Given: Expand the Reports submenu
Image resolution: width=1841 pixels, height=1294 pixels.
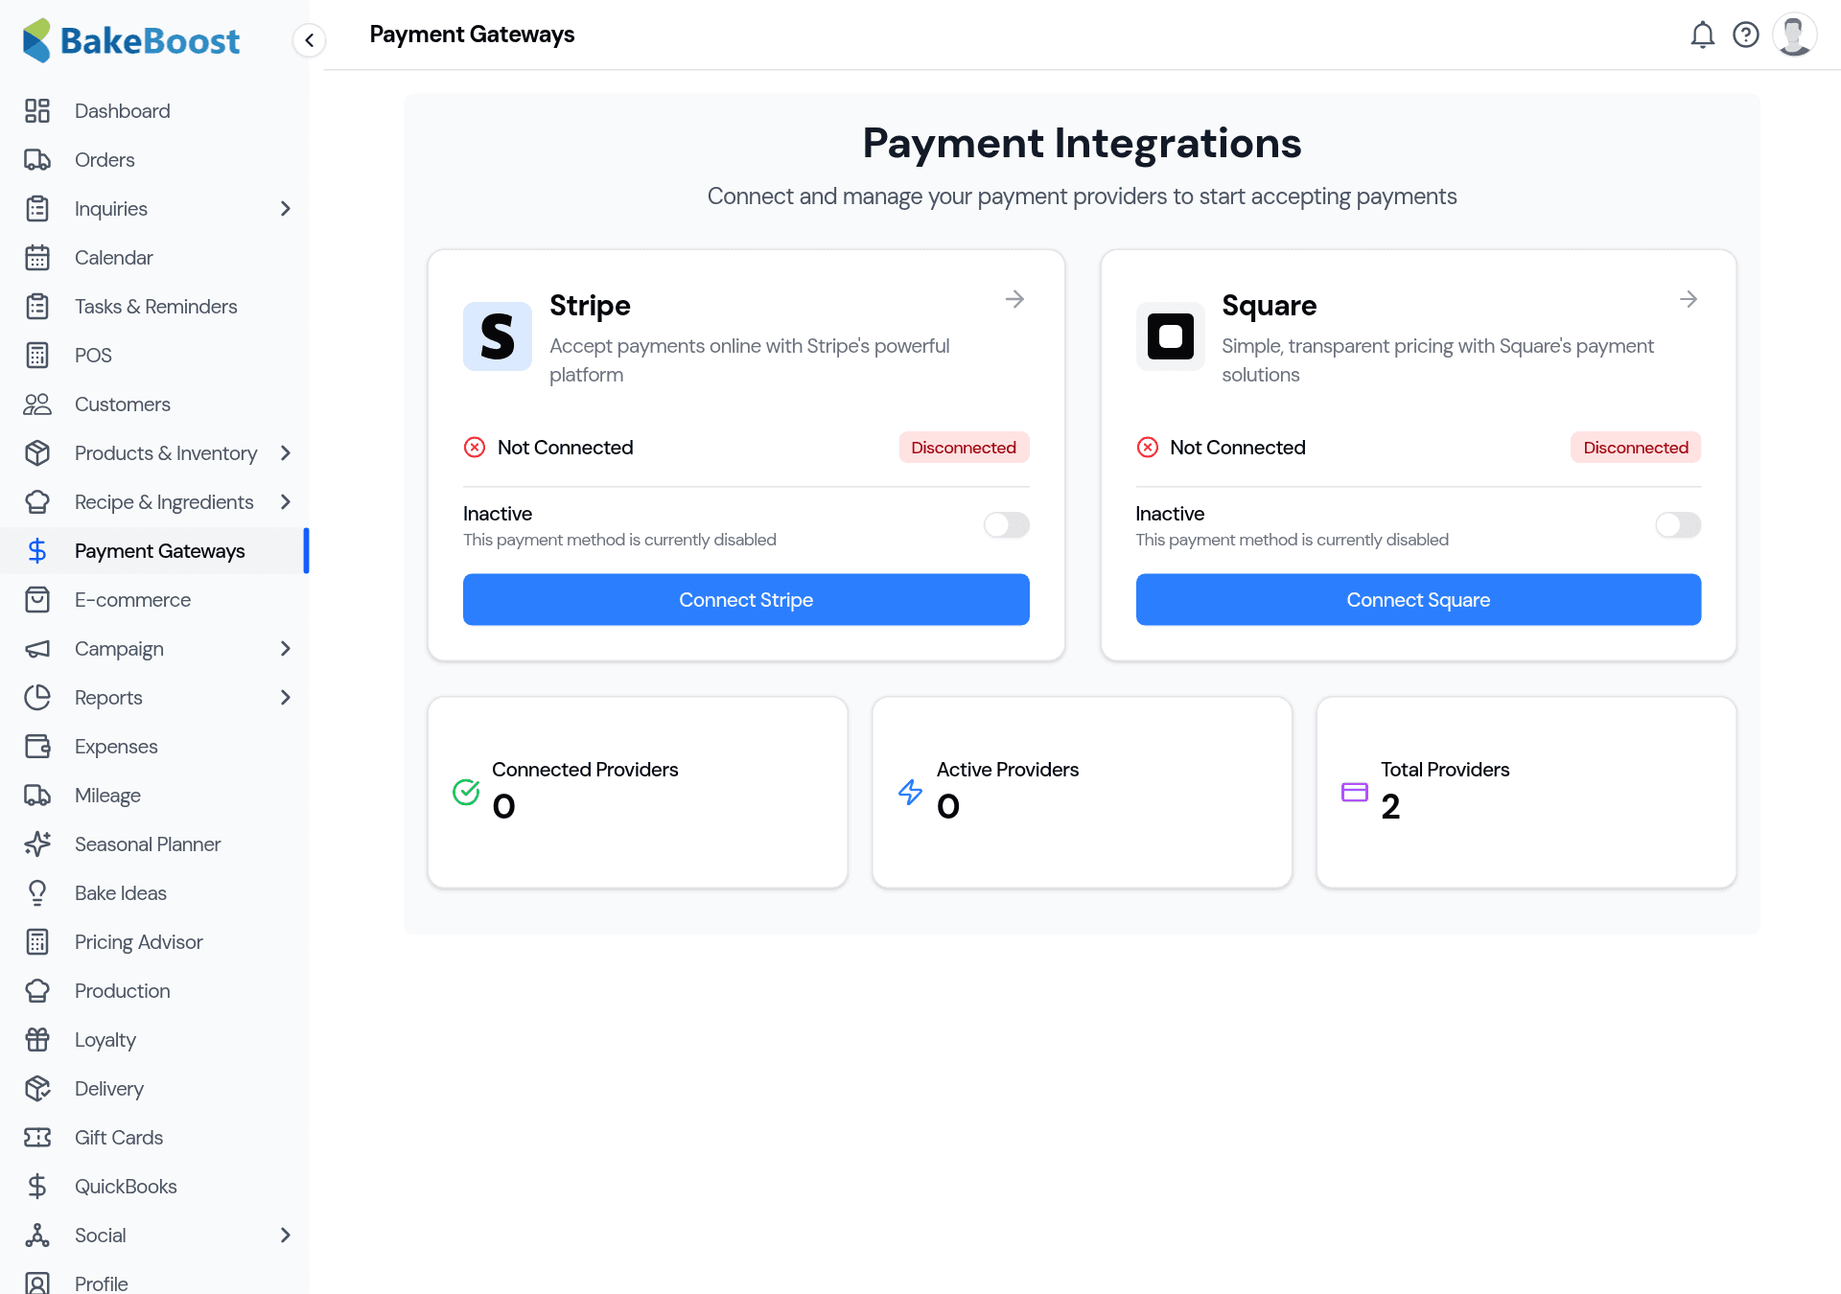Looking at the screenshot, I should click(285, 698).
